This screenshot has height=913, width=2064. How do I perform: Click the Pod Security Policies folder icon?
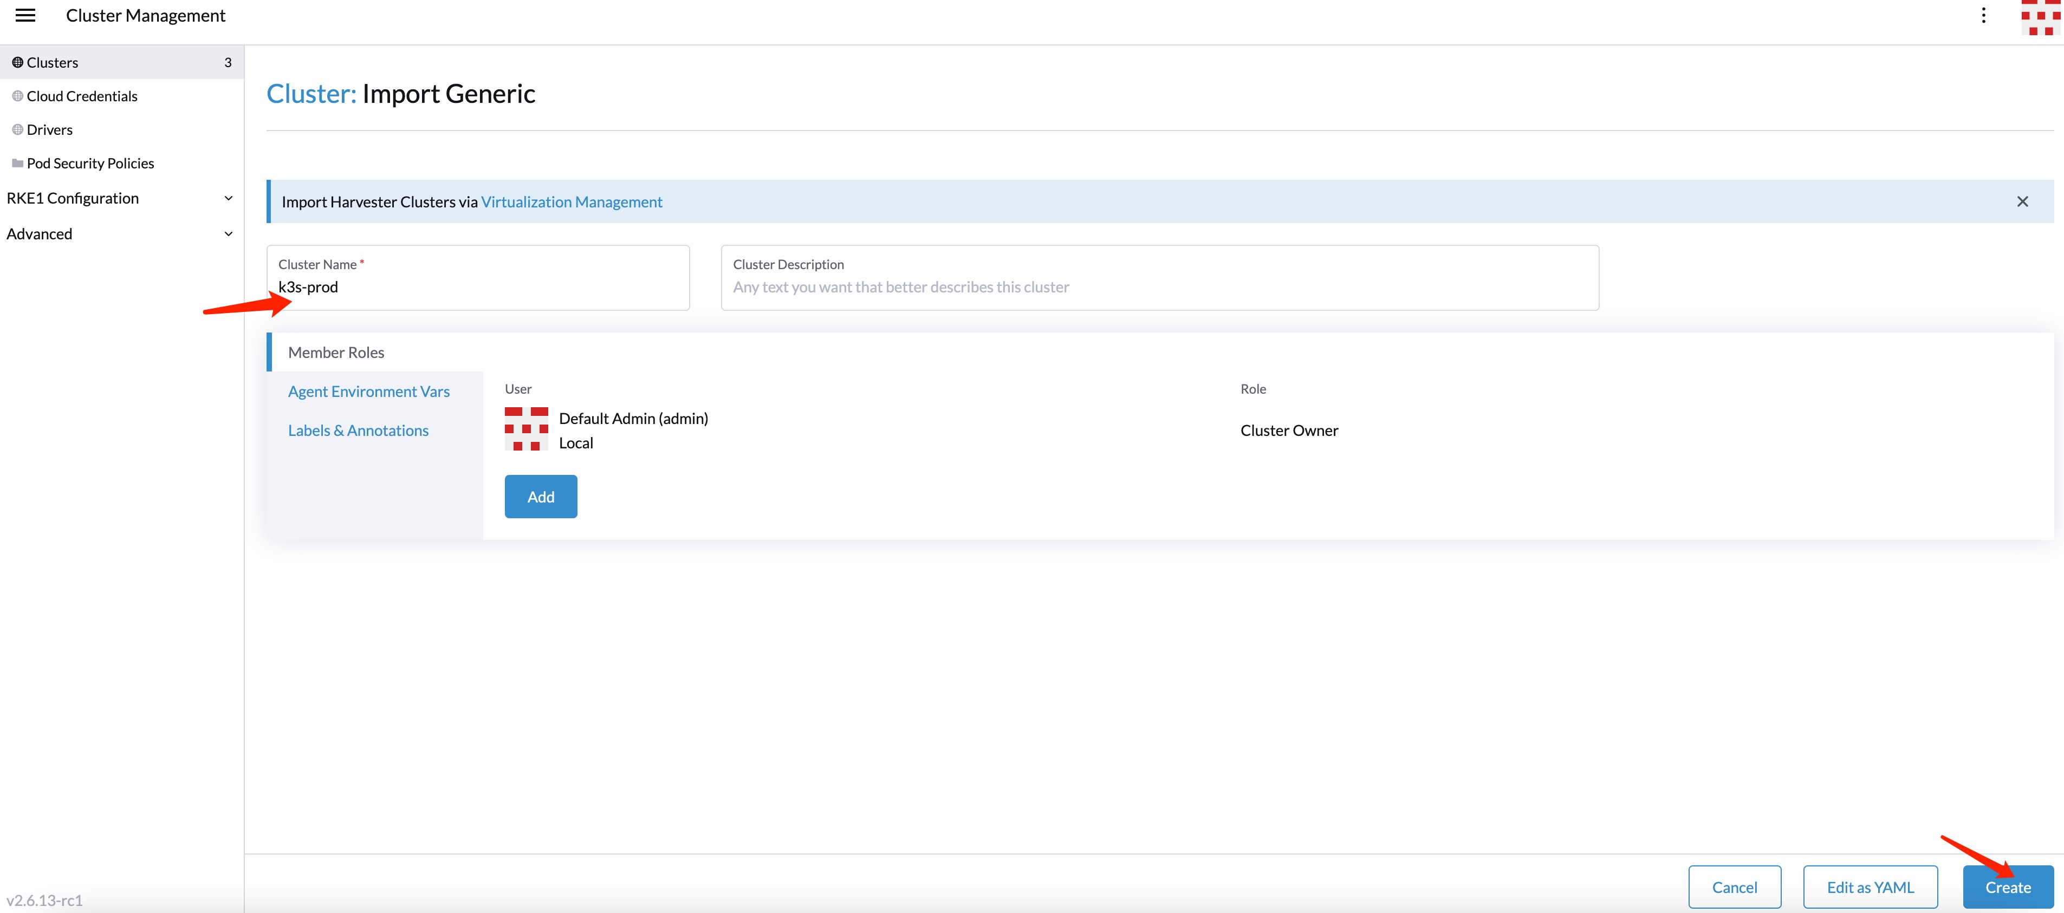pos(17,164)
